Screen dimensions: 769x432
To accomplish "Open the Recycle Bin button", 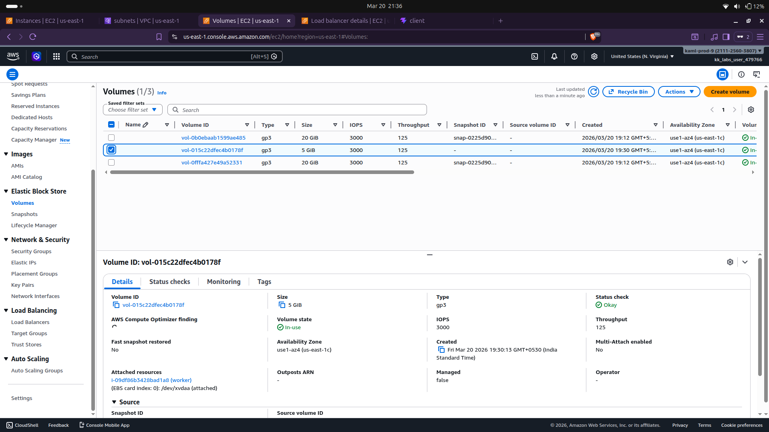I will point(628,92).
